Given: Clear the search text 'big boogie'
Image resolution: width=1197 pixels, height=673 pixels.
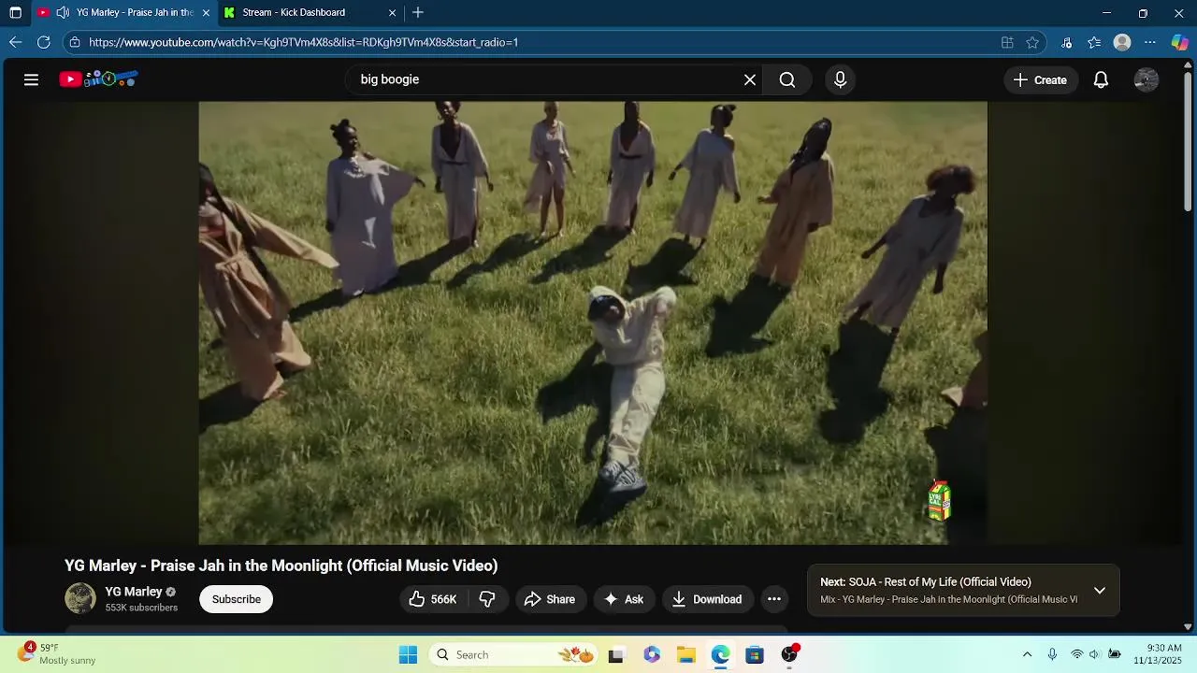Looking at the screenshot, I should coord(749,79).
